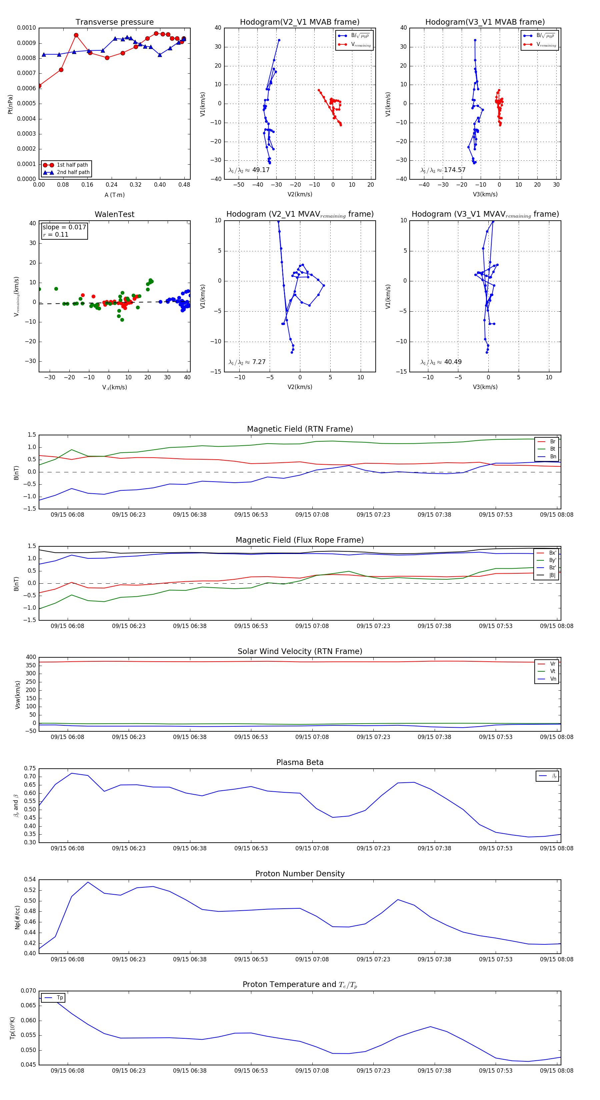Click the 'Transverse pressure' plot title
The width and height of the screenshot is (600, 1100).
114,22
